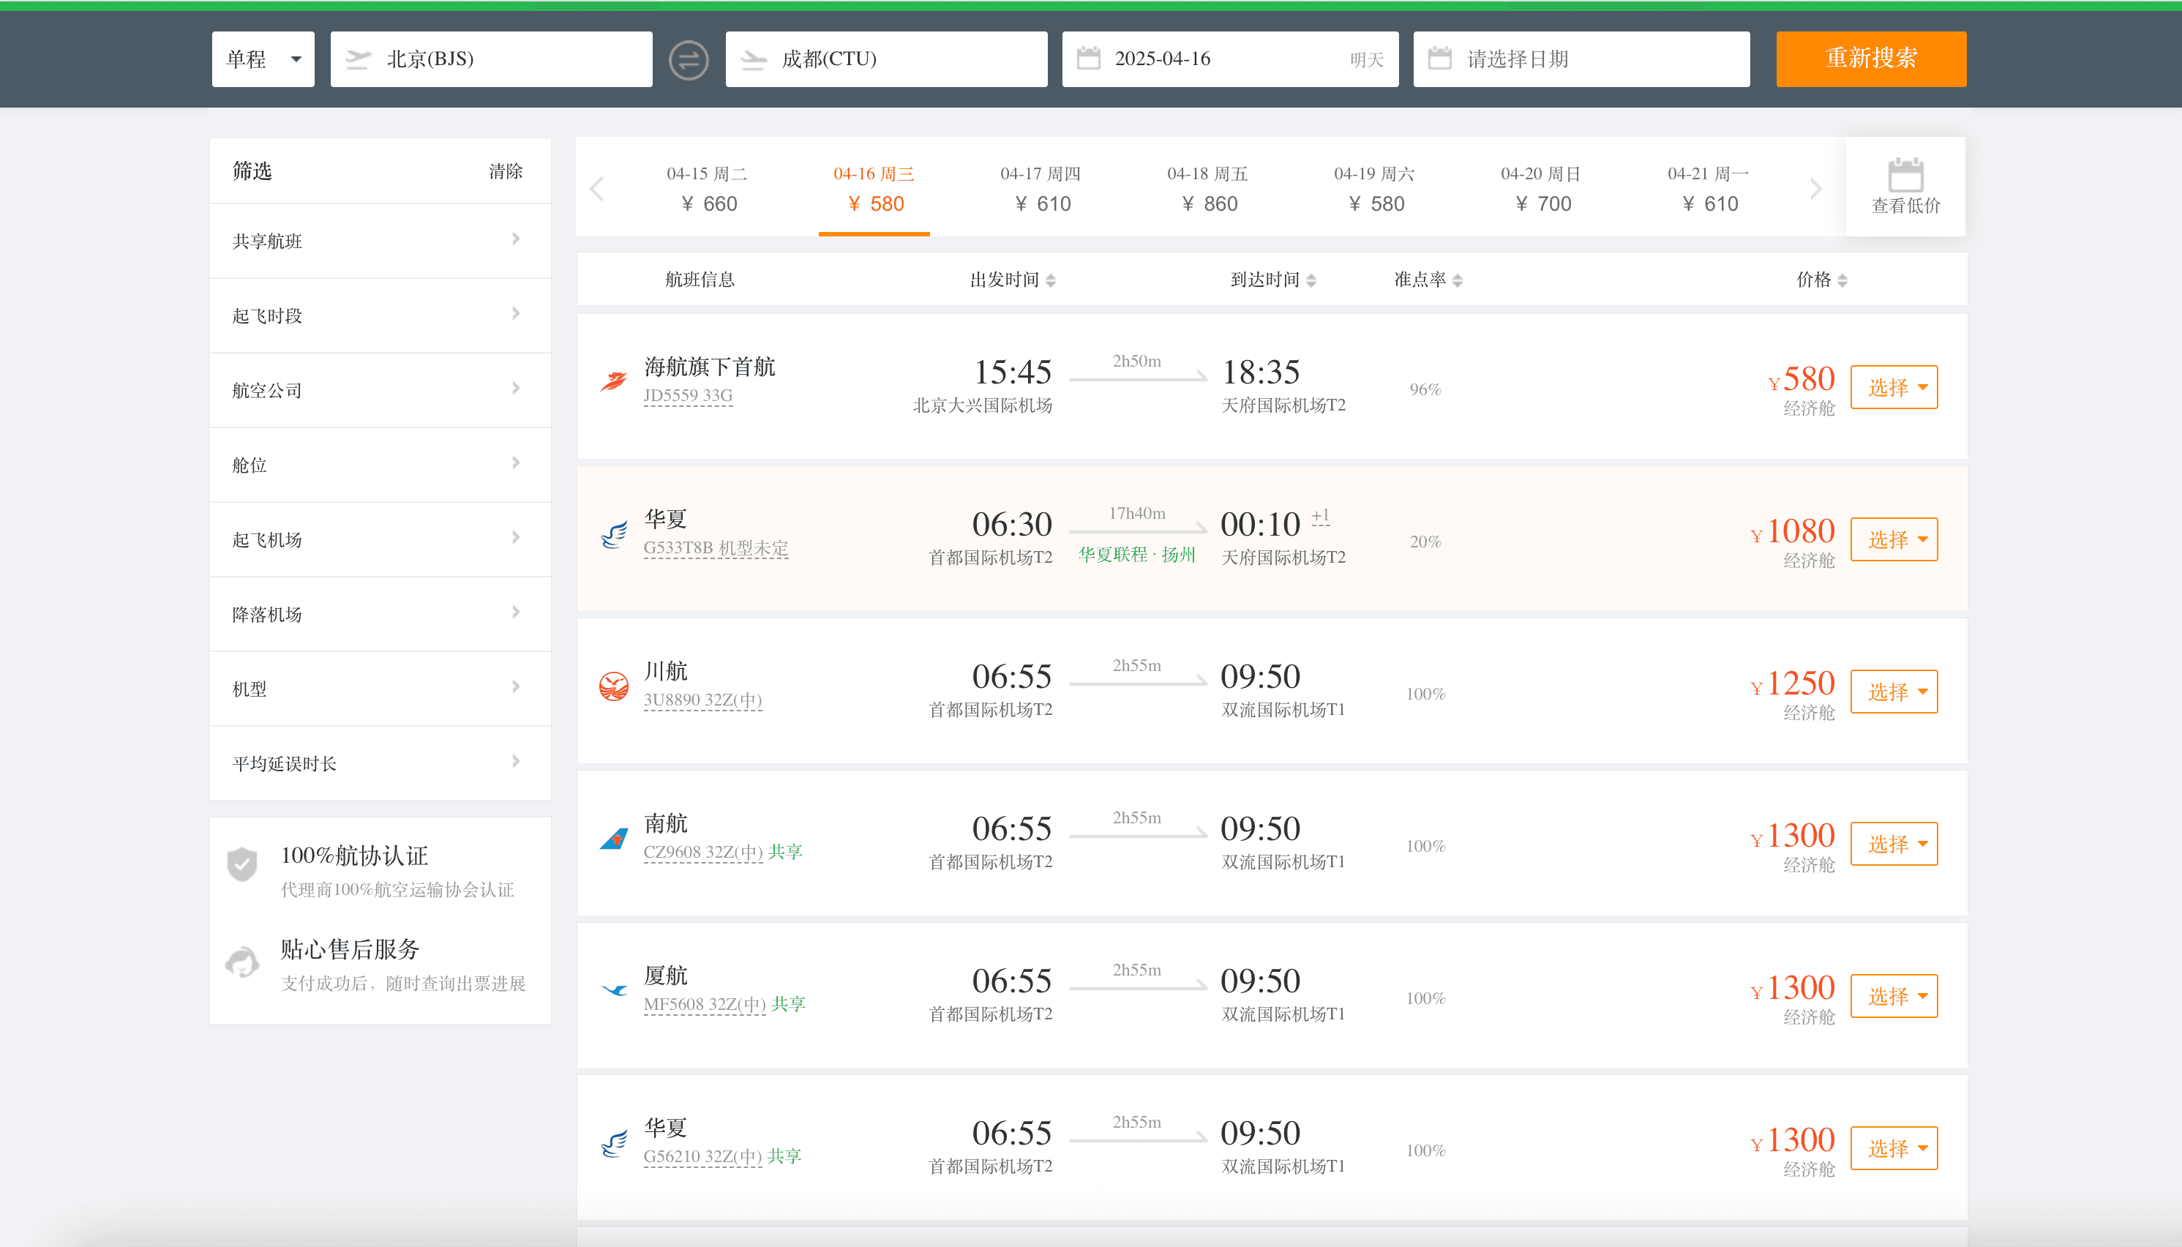Sort flights by price
The image size is (2182, 1247).
tap(1821, 280)
